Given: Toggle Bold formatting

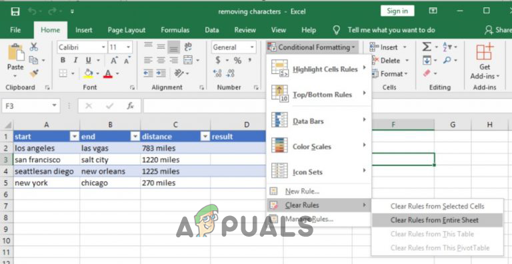Looking at the screenshot, I should pos(63,61).
